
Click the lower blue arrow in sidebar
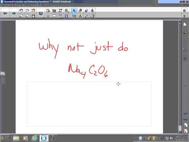click(x=185, y=119)
